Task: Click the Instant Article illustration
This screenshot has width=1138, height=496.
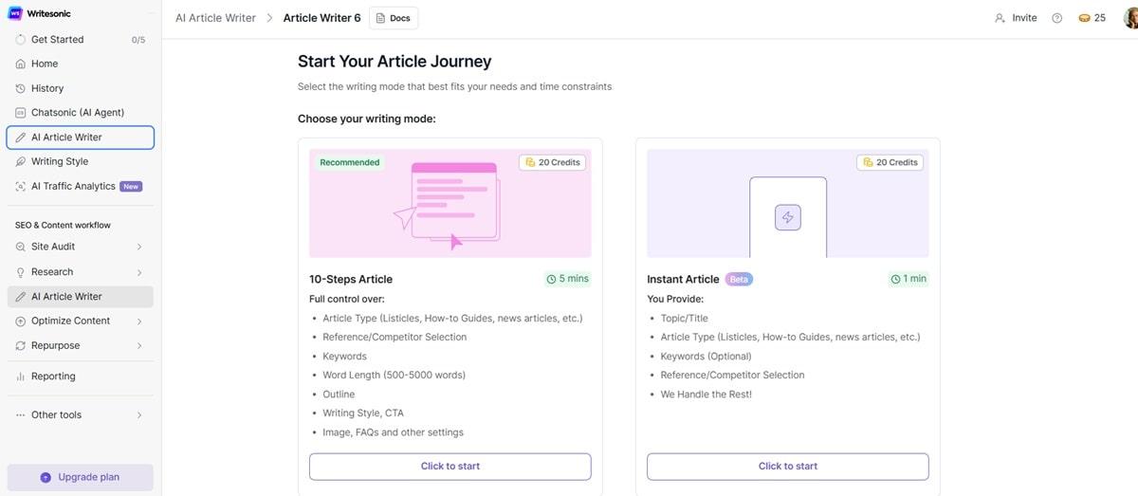Action: (x=788, y=203)
